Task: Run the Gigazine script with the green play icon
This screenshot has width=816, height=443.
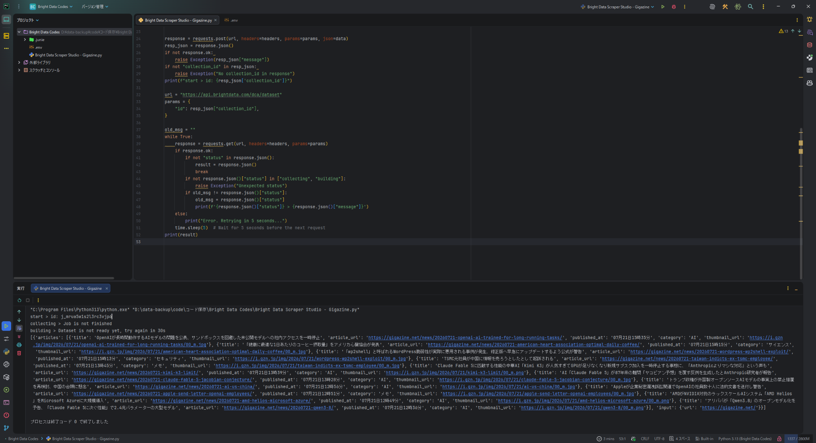Action: tap(663, 7)
